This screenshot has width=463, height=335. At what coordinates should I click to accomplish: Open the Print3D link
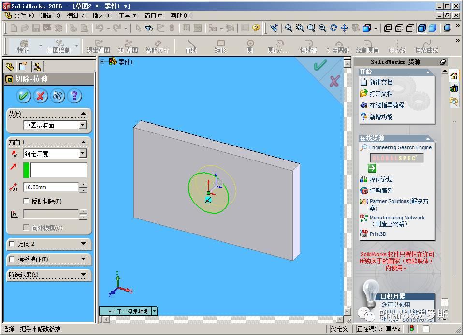coord(378,234)
